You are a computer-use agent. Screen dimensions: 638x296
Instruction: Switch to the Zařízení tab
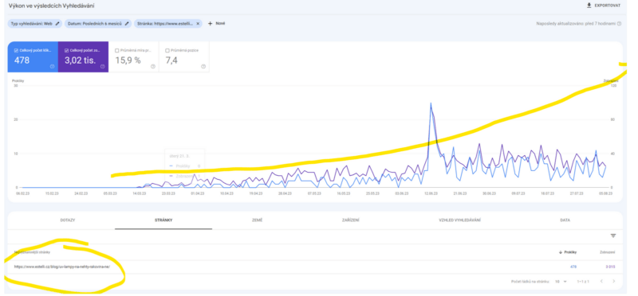tap(351, 220)
